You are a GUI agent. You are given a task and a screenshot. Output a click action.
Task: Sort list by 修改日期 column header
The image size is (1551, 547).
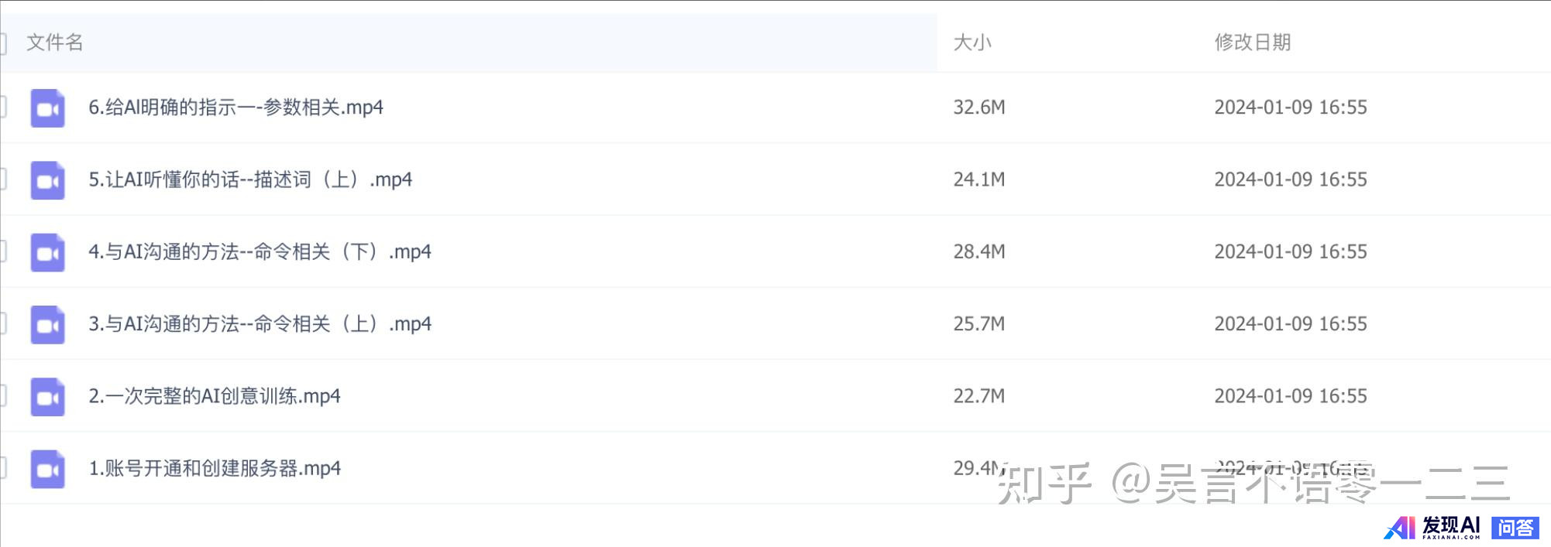click(x=1252, y=43)
